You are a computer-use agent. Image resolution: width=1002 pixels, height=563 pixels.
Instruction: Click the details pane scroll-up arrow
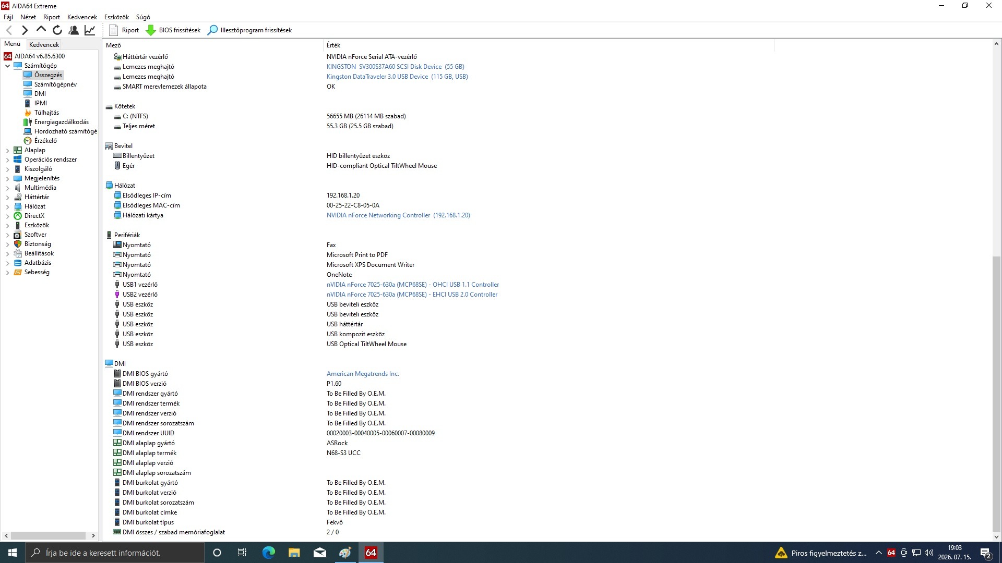pyautogui.click(x=996, y=44)
